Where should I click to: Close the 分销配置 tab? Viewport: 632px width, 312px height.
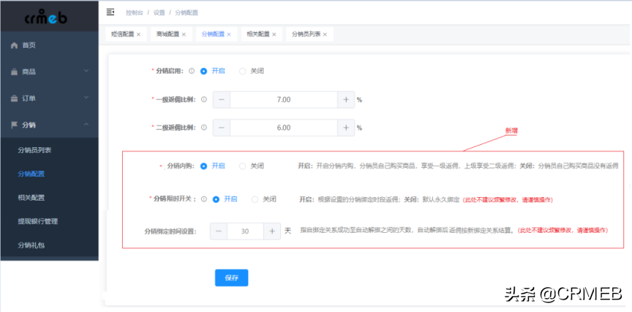[x=229, y=34]
